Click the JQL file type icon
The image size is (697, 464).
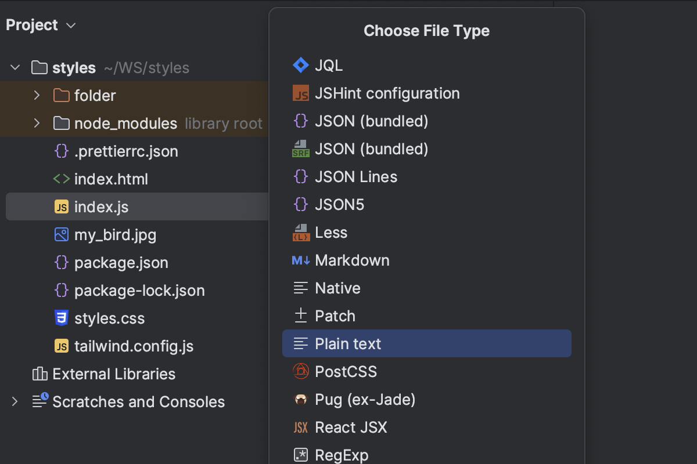click(x=301, y=65)
